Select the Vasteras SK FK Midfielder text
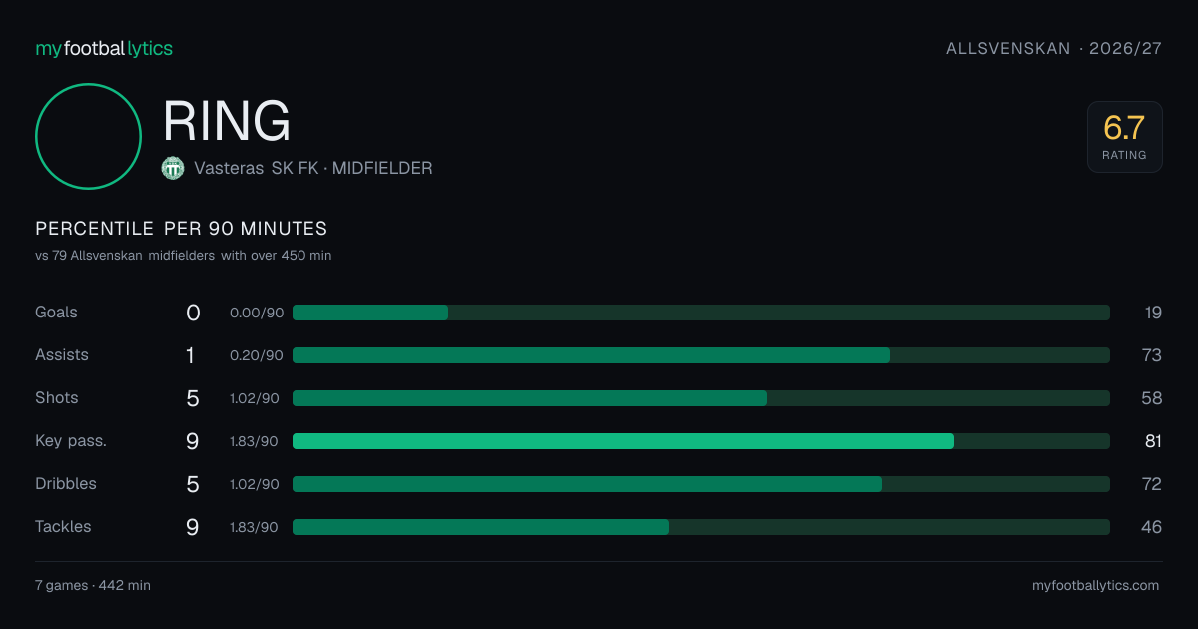This screenshot has height=629, width=1198. click(x=313, y=168)
